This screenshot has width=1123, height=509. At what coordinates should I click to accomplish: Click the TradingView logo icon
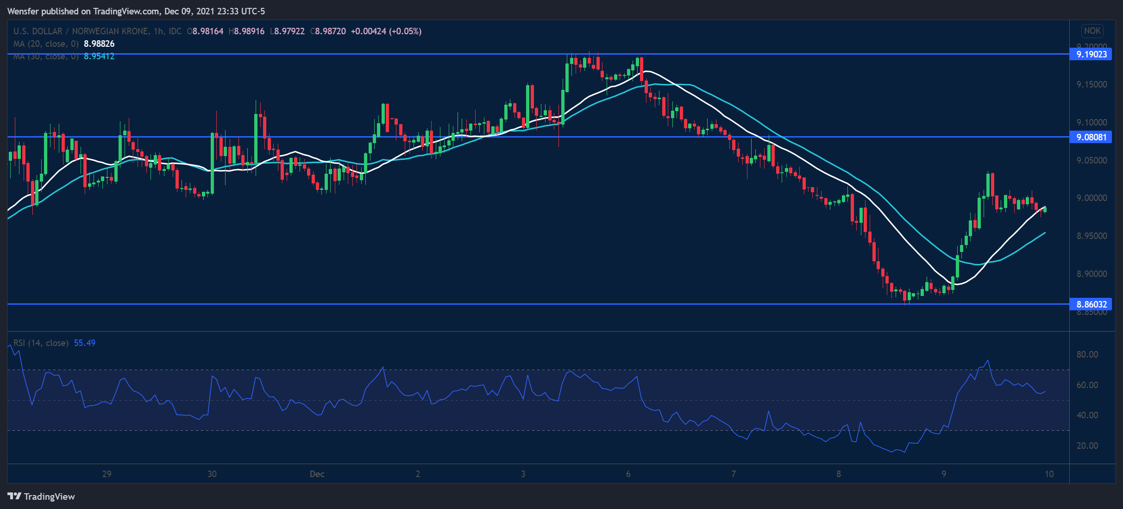14,496
